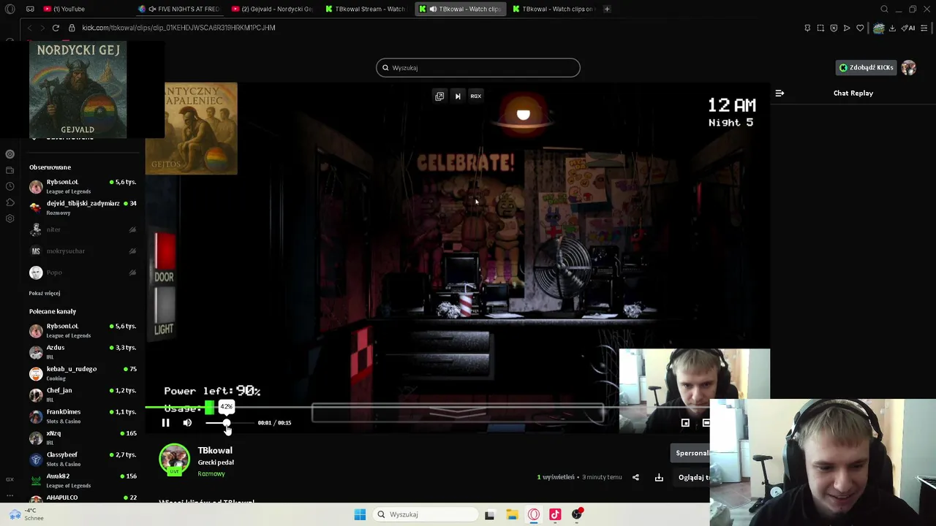Screen dimensions: 936x526
Task: Open the Rozmowy category link under TBkowal
Action: (211, 474)
